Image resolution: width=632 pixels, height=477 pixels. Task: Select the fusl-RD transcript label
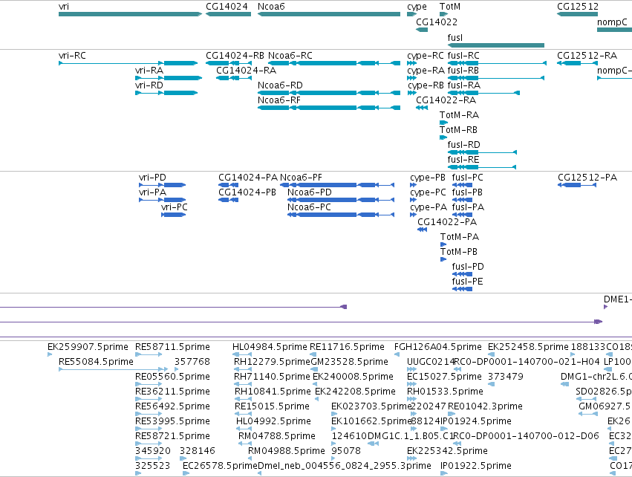click(x=464, y=144)
